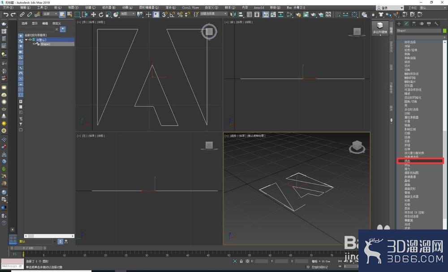
Task: Click the time slider 0 / 100
Action: click(x=28, y=248)
